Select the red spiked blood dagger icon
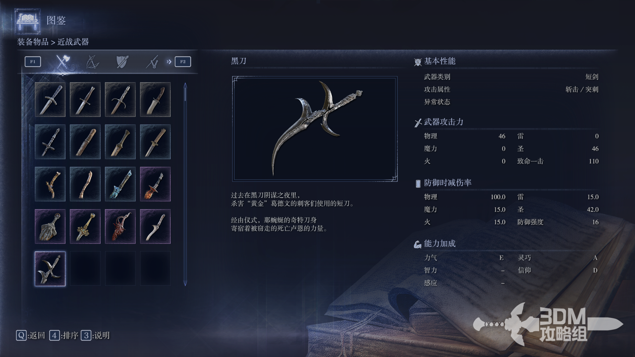This screenshot has height=357, width=635. tap(120, 226)
